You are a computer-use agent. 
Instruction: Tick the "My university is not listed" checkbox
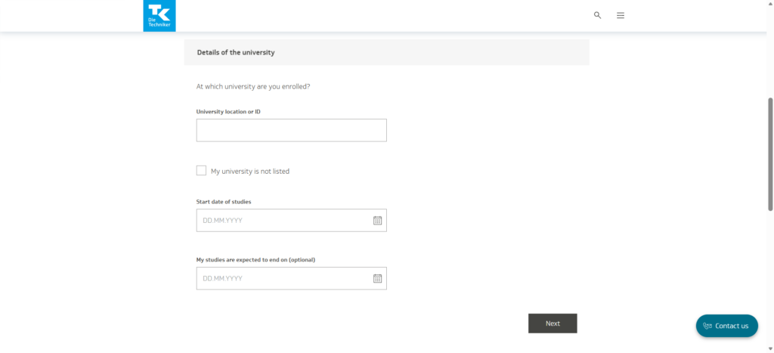[201, 171]
